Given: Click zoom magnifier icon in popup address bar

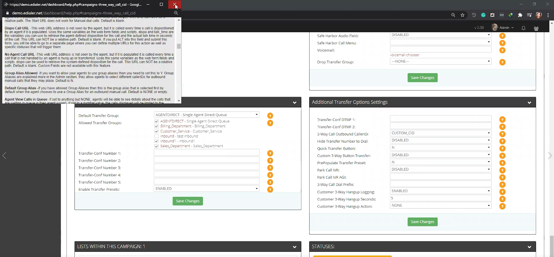Looking at the screenshot, I should pyautogui.click(x=176, y=13).
